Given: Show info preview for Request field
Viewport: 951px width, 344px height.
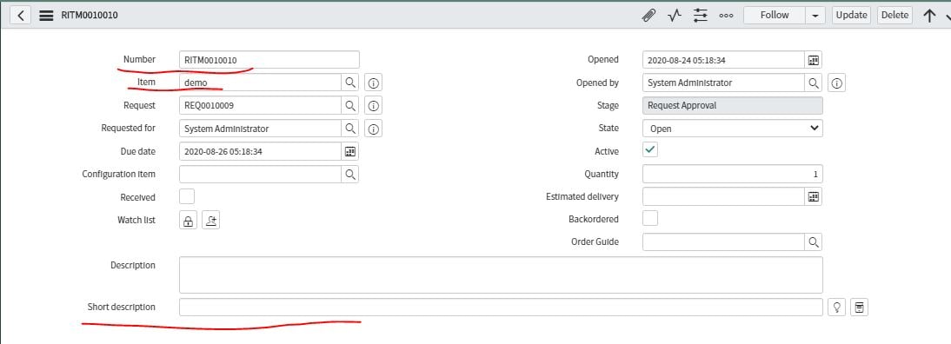Looking at the screenshot, I should click(x=374, y=106).
